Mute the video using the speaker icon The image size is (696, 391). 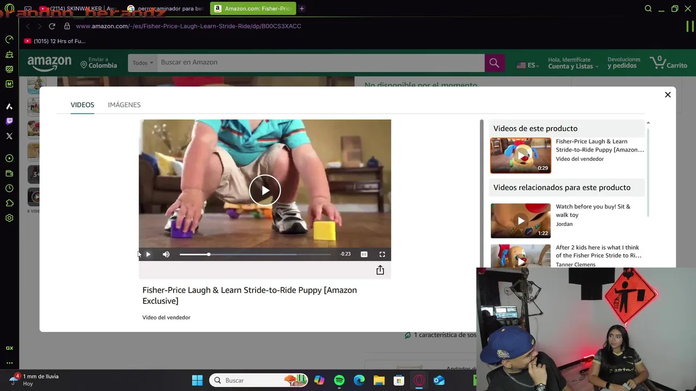pyautogui.click(x=166, y=254)
